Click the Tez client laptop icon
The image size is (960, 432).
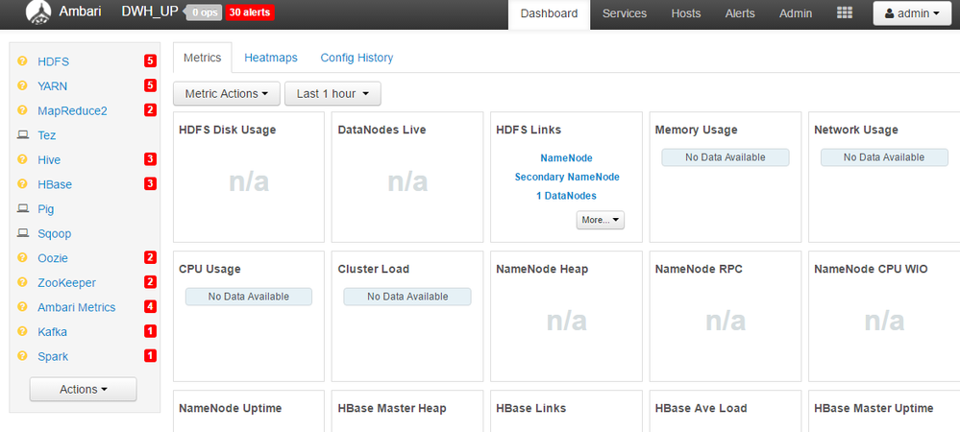[23, 135]
